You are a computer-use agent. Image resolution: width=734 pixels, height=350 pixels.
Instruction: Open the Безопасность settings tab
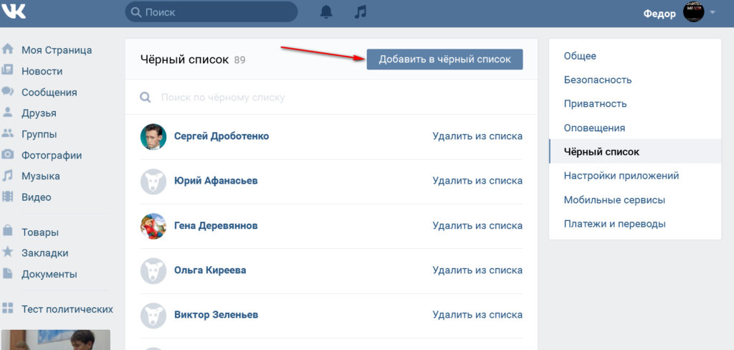click(x=635, y=80)
